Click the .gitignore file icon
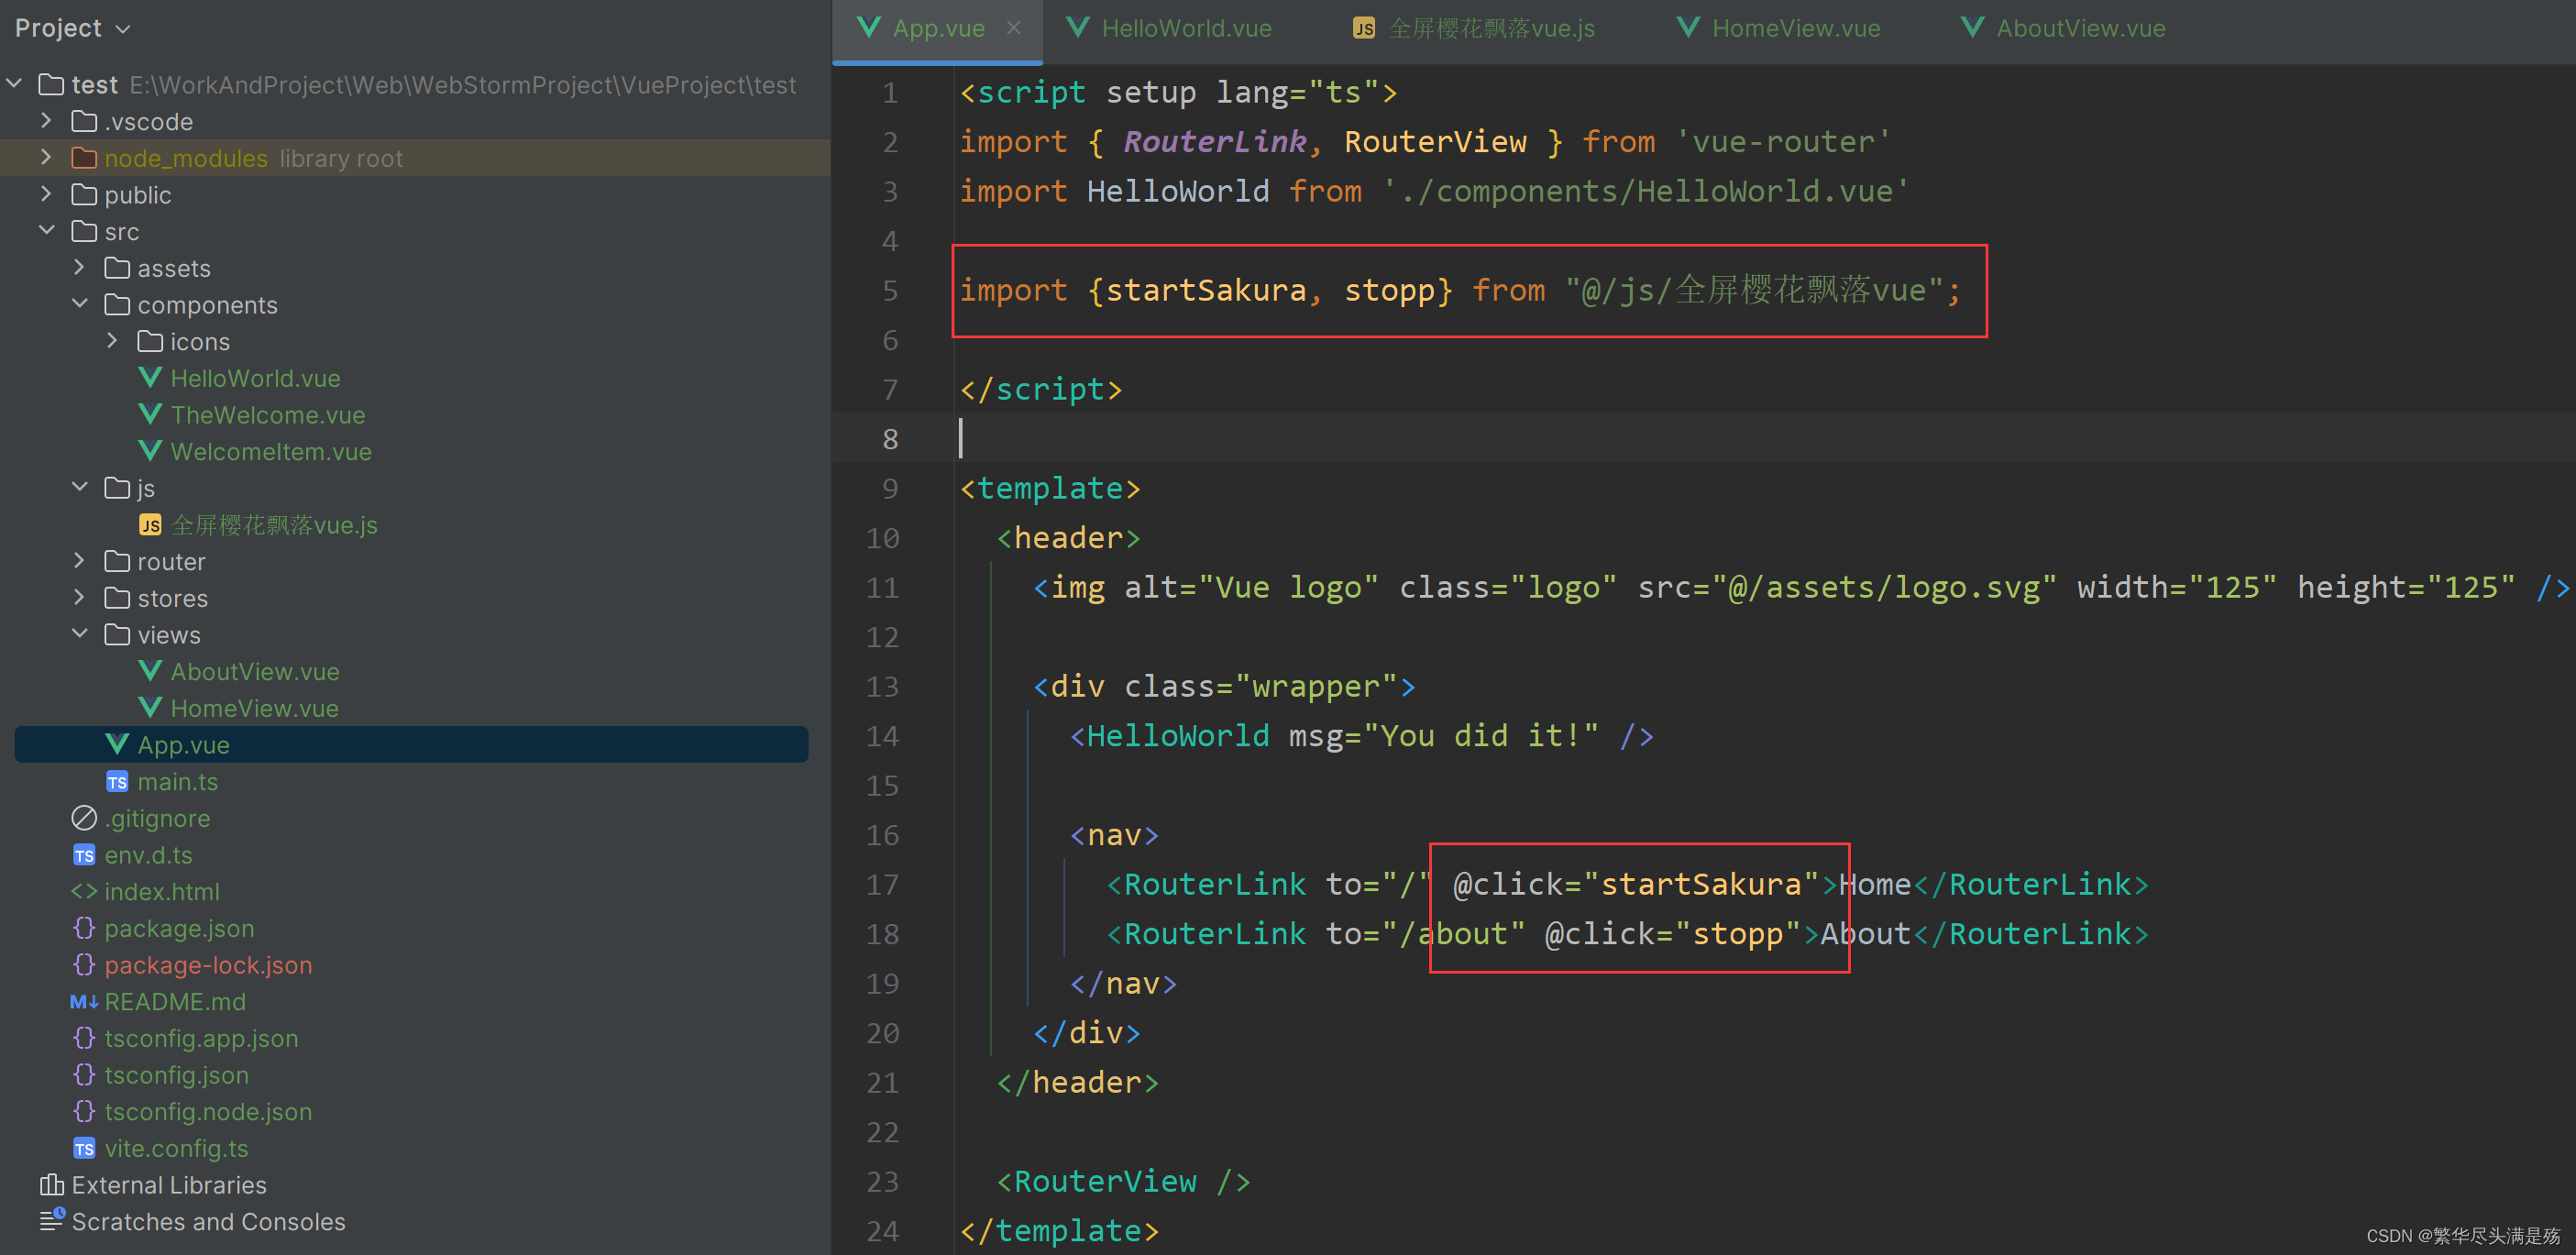This screenshot has width=2576, height=1255. point(84,818)
